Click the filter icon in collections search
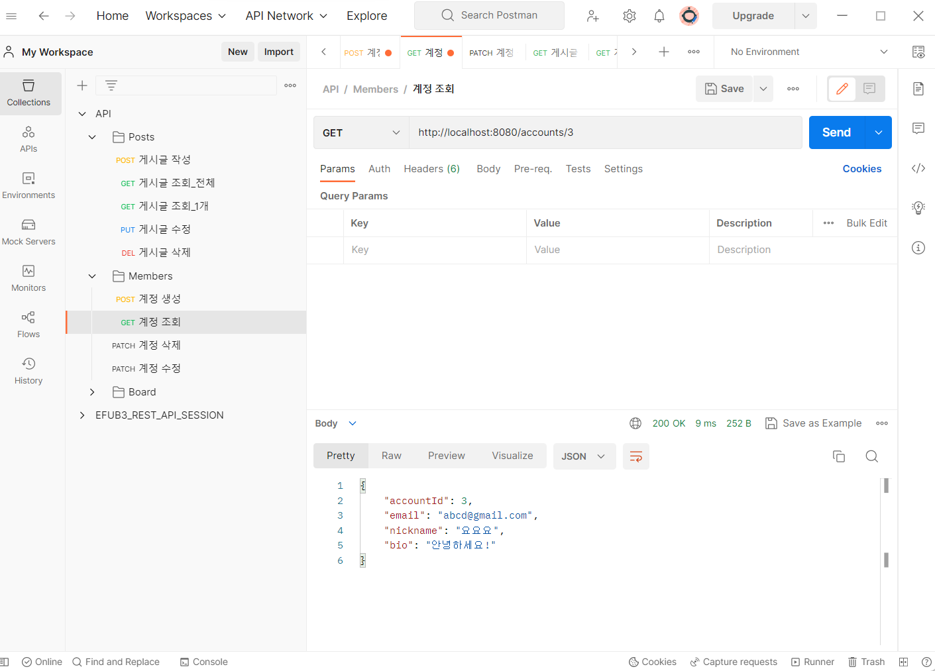The image size is (935, 671). click(x=111, y=85)
